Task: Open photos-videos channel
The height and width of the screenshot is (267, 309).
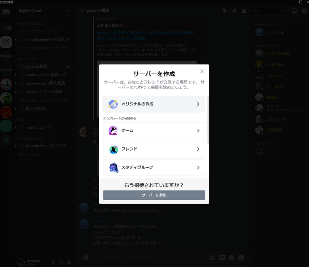Action: (x=45, y=75)
